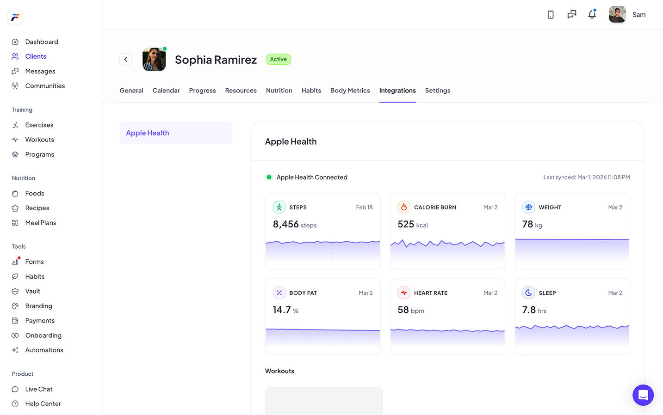
Task: Open the Foods apple icon
Action: click(16, 193)
